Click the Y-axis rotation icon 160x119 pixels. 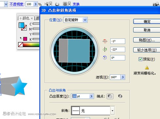tap(105, 49)
